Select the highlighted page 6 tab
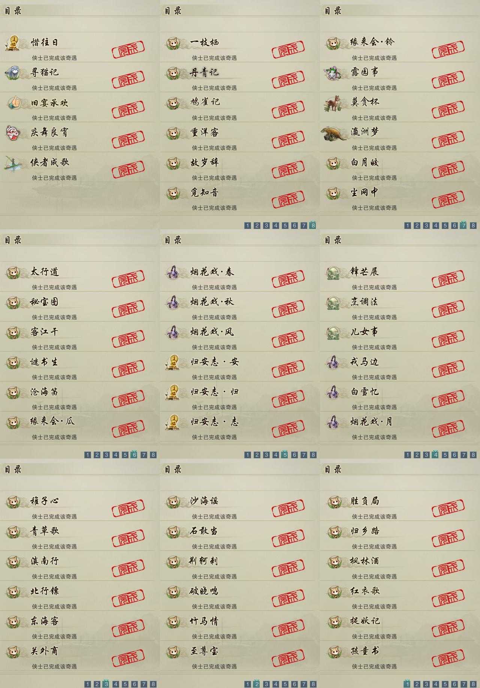Viewport: 480px width, 688px height. pyautogui.click(x=135, y=455)
